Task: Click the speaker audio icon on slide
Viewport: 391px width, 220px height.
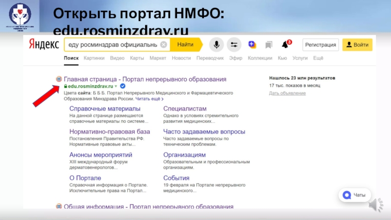Action: 376,205
